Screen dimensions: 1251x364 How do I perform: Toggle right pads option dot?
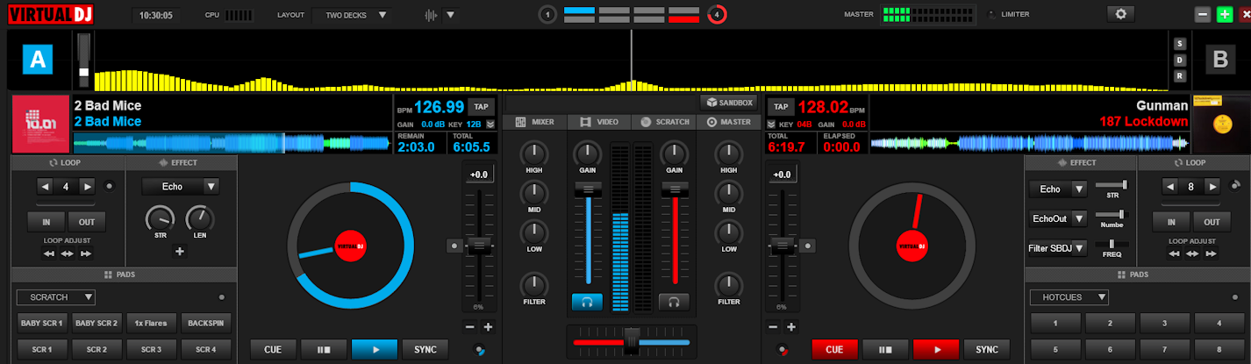point(1235,297)
